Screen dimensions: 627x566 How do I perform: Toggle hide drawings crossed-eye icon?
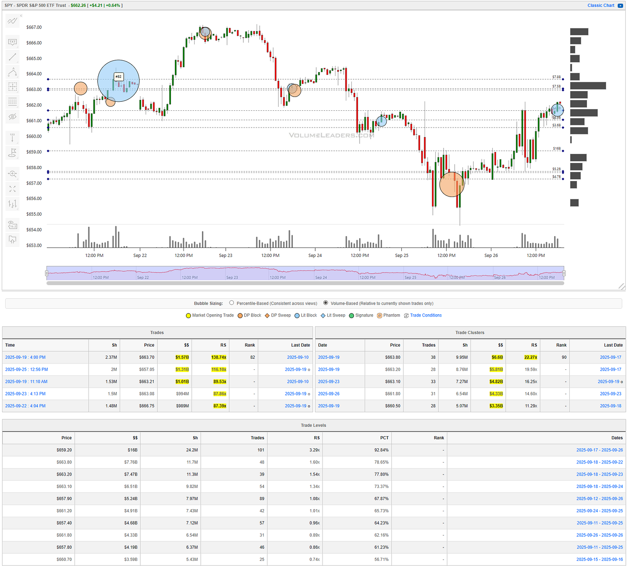12,116
